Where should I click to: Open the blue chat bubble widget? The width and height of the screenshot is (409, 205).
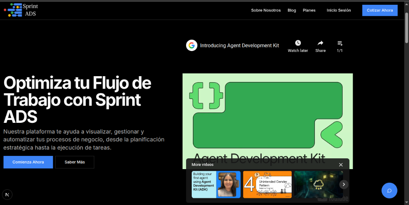(x=389, y=190)
